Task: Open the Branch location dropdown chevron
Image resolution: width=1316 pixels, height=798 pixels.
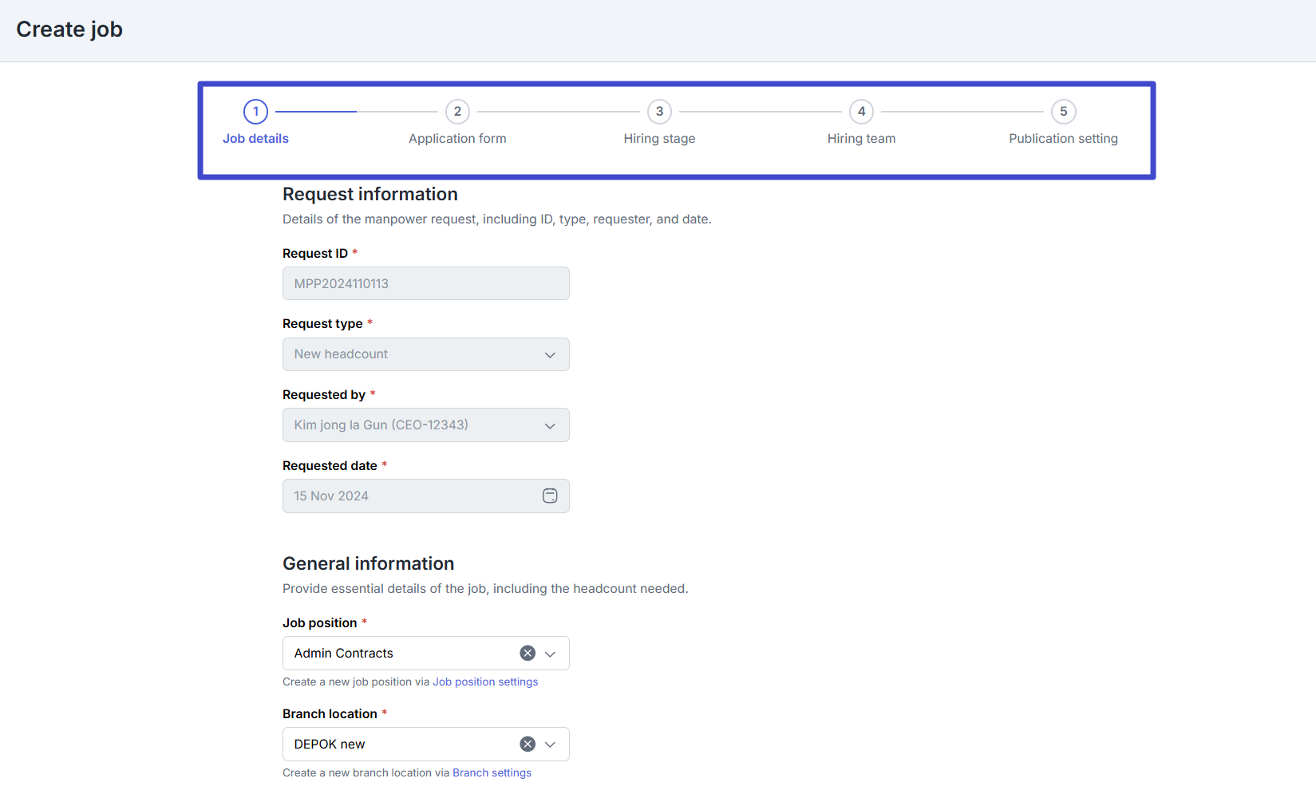Action: tap(550, 745)
